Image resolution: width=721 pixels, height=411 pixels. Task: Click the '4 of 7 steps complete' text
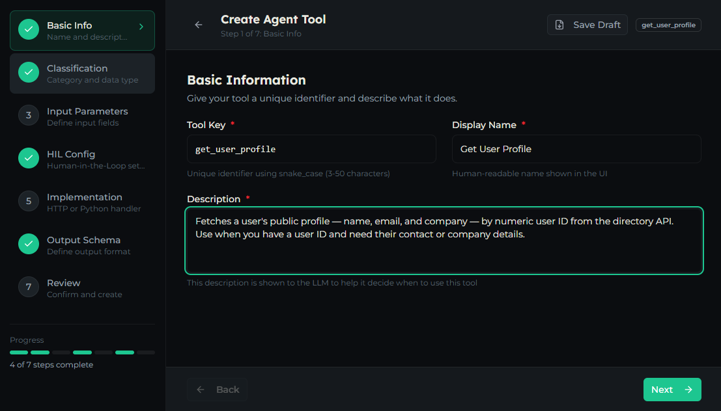point(51,365)
